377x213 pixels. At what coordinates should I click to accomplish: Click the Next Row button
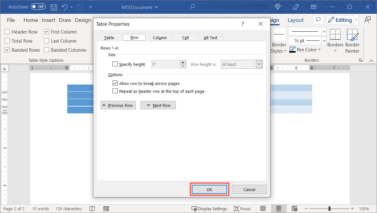(158, 105)
